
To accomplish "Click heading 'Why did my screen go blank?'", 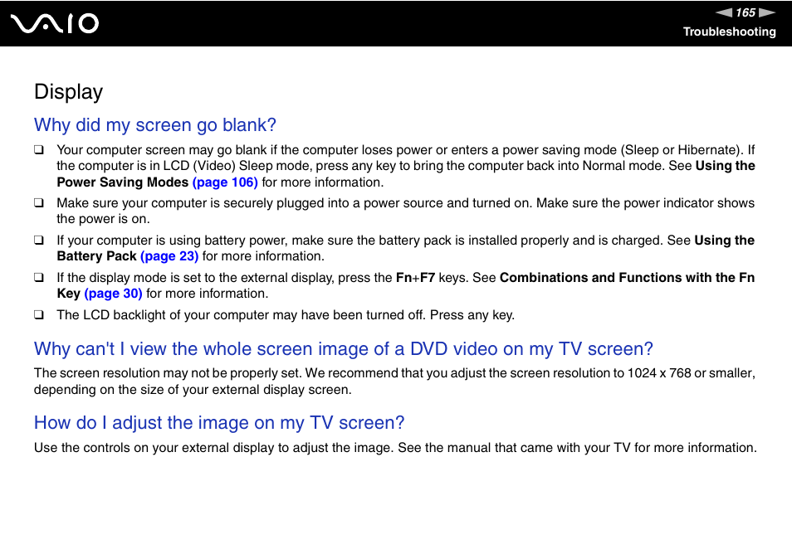I will coord(155,125).
